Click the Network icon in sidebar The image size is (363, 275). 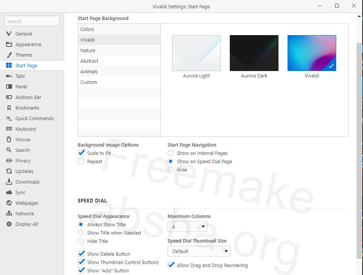[9, 213]
